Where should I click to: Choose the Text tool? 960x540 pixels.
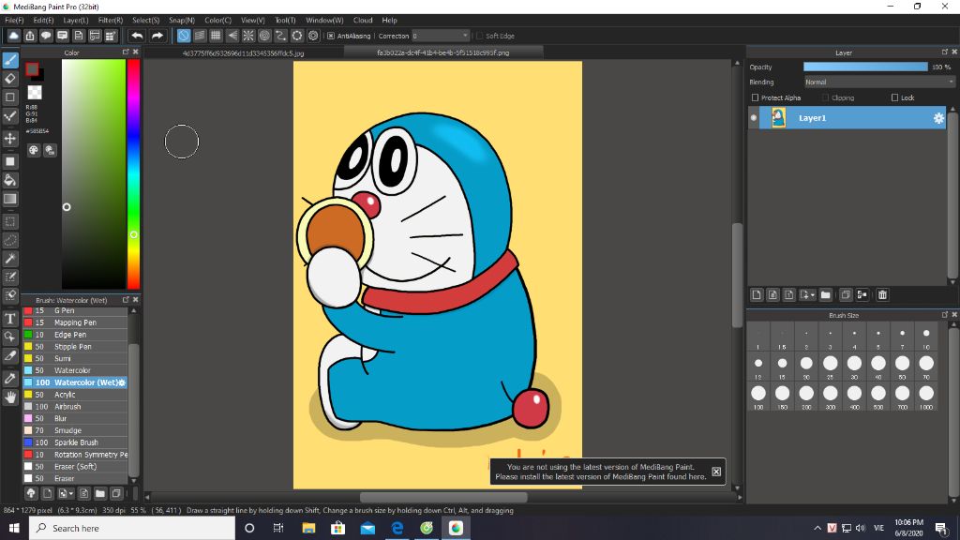coord(10,319)
